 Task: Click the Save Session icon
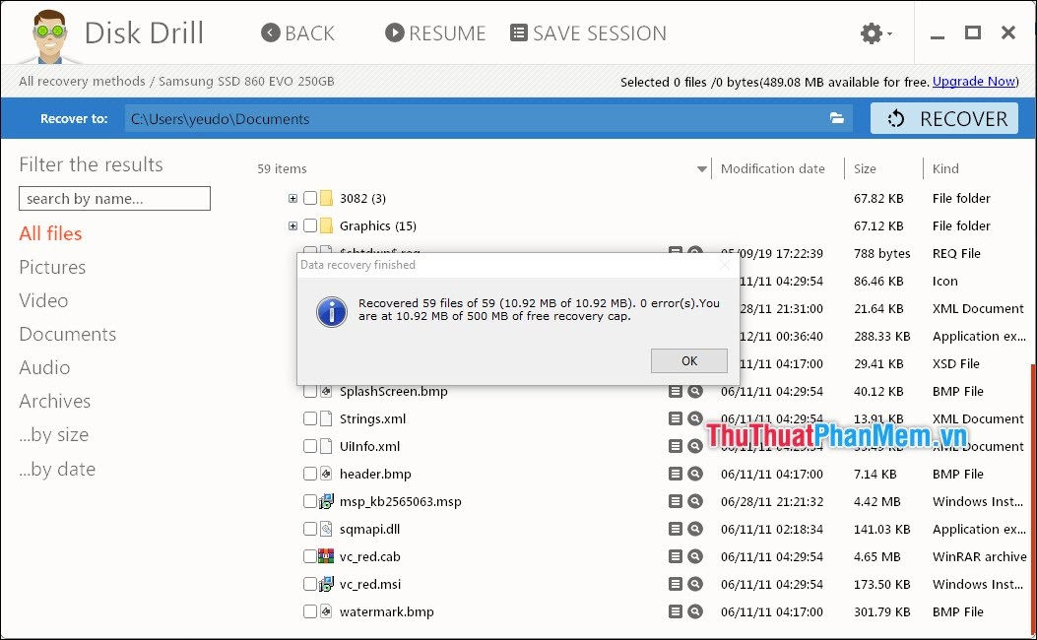517,32
